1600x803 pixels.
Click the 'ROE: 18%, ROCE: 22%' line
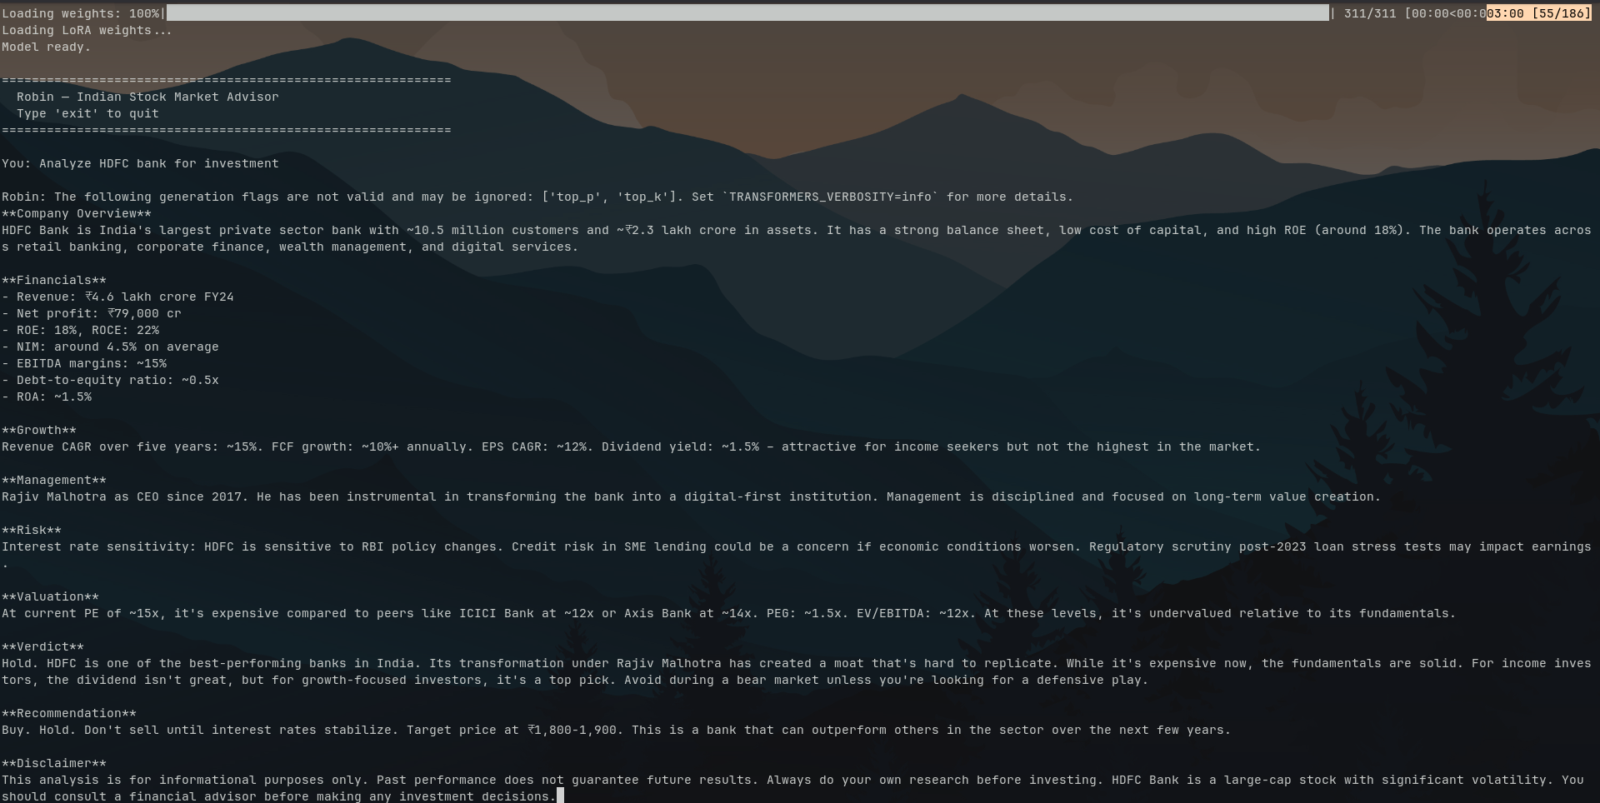(x=80, y=330)
